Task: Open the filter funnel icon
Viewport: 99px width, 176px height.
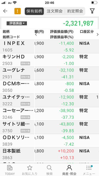Action: tap(92, 11)
